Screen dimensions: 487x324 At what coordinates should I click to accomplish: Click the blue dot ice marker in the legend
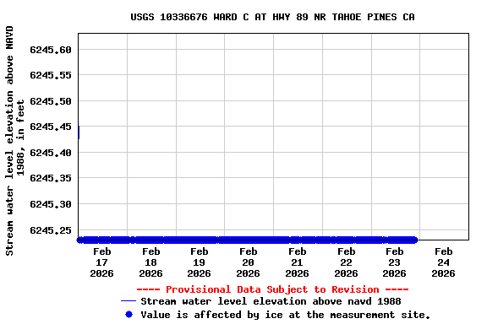tap(129, 315)
